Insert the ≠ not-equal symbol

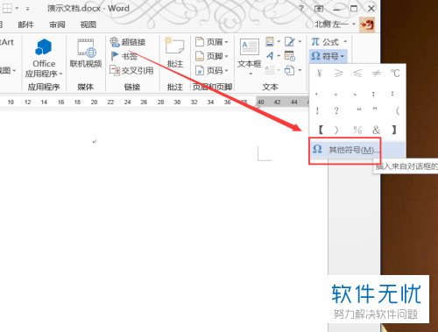377,74
